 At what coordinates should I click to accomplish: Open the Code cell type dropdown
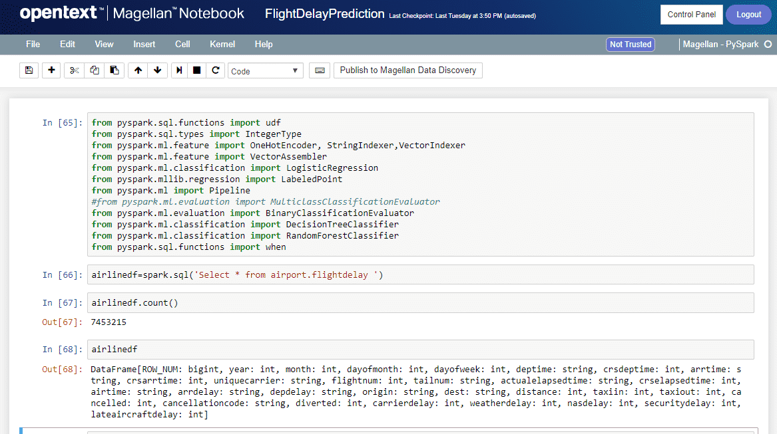265,70
